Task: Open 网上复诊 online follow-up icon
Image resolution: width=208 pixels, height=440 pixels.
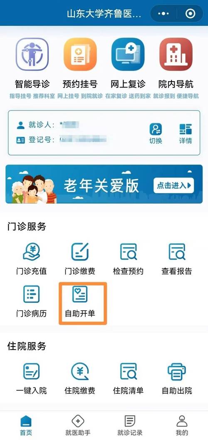Action: point(128,54)
